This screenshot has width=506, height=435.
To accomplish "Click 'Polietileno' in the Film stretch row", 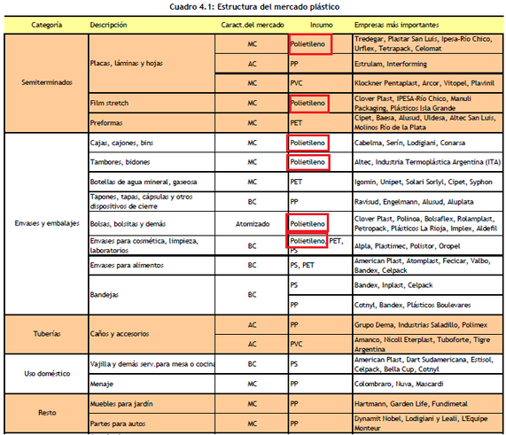I will [307, 104].
